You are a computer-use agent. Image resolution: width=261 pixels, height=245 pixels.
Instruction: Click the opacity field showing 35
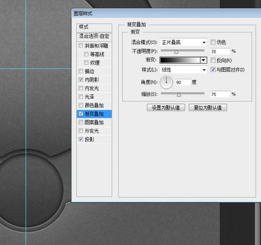pos(220,52)
